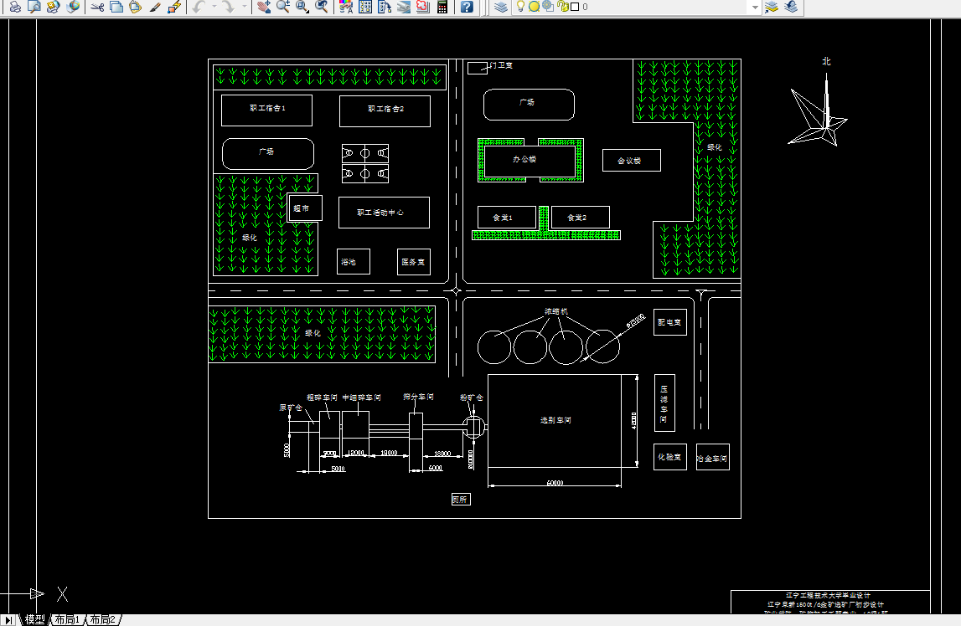Click Make Object's Layer Current icon
Screen dimensions: 961x626
coord(772,7)
